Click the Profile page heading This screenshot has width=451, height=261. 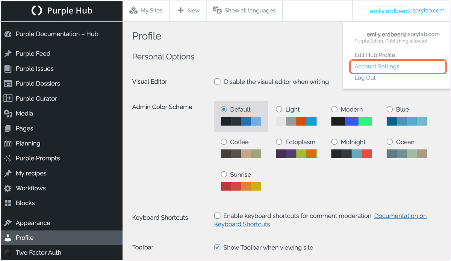point(147,36)
